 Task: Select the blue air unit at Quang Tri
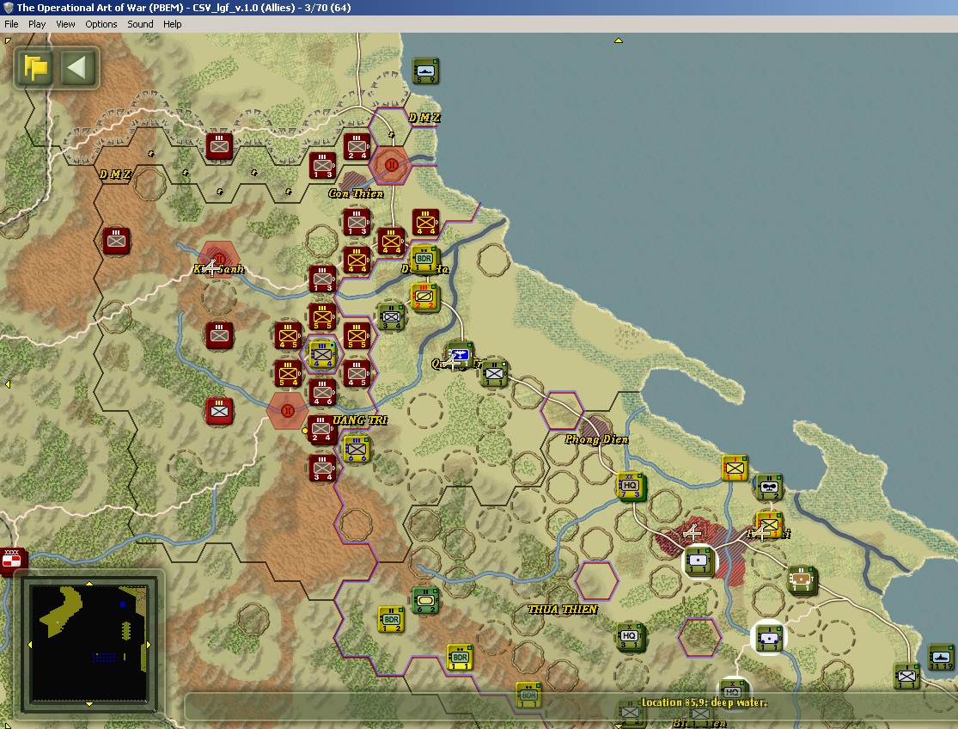[x=460, y=355]
